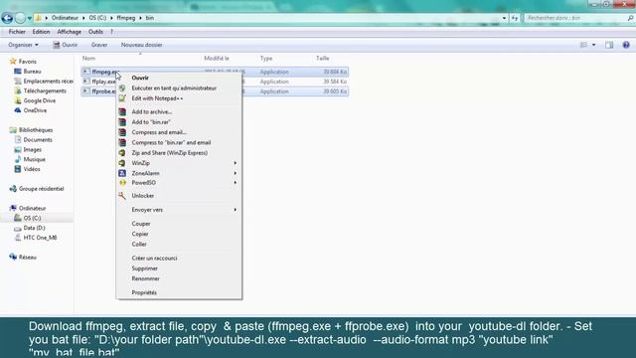Click the refresh button in address bar
The width and height of the screenshot is (636, 358).
pos(515,18)
